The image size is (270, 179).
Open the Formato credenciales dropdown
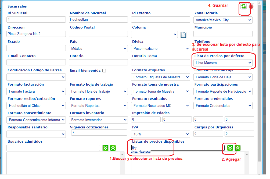pos(223,106)
